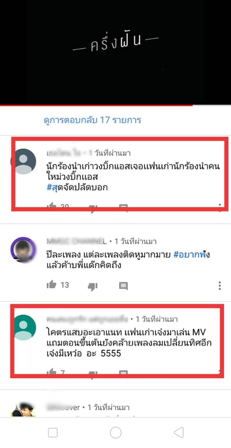Open the #อยากฟัง hashtag link

[191, 255]
